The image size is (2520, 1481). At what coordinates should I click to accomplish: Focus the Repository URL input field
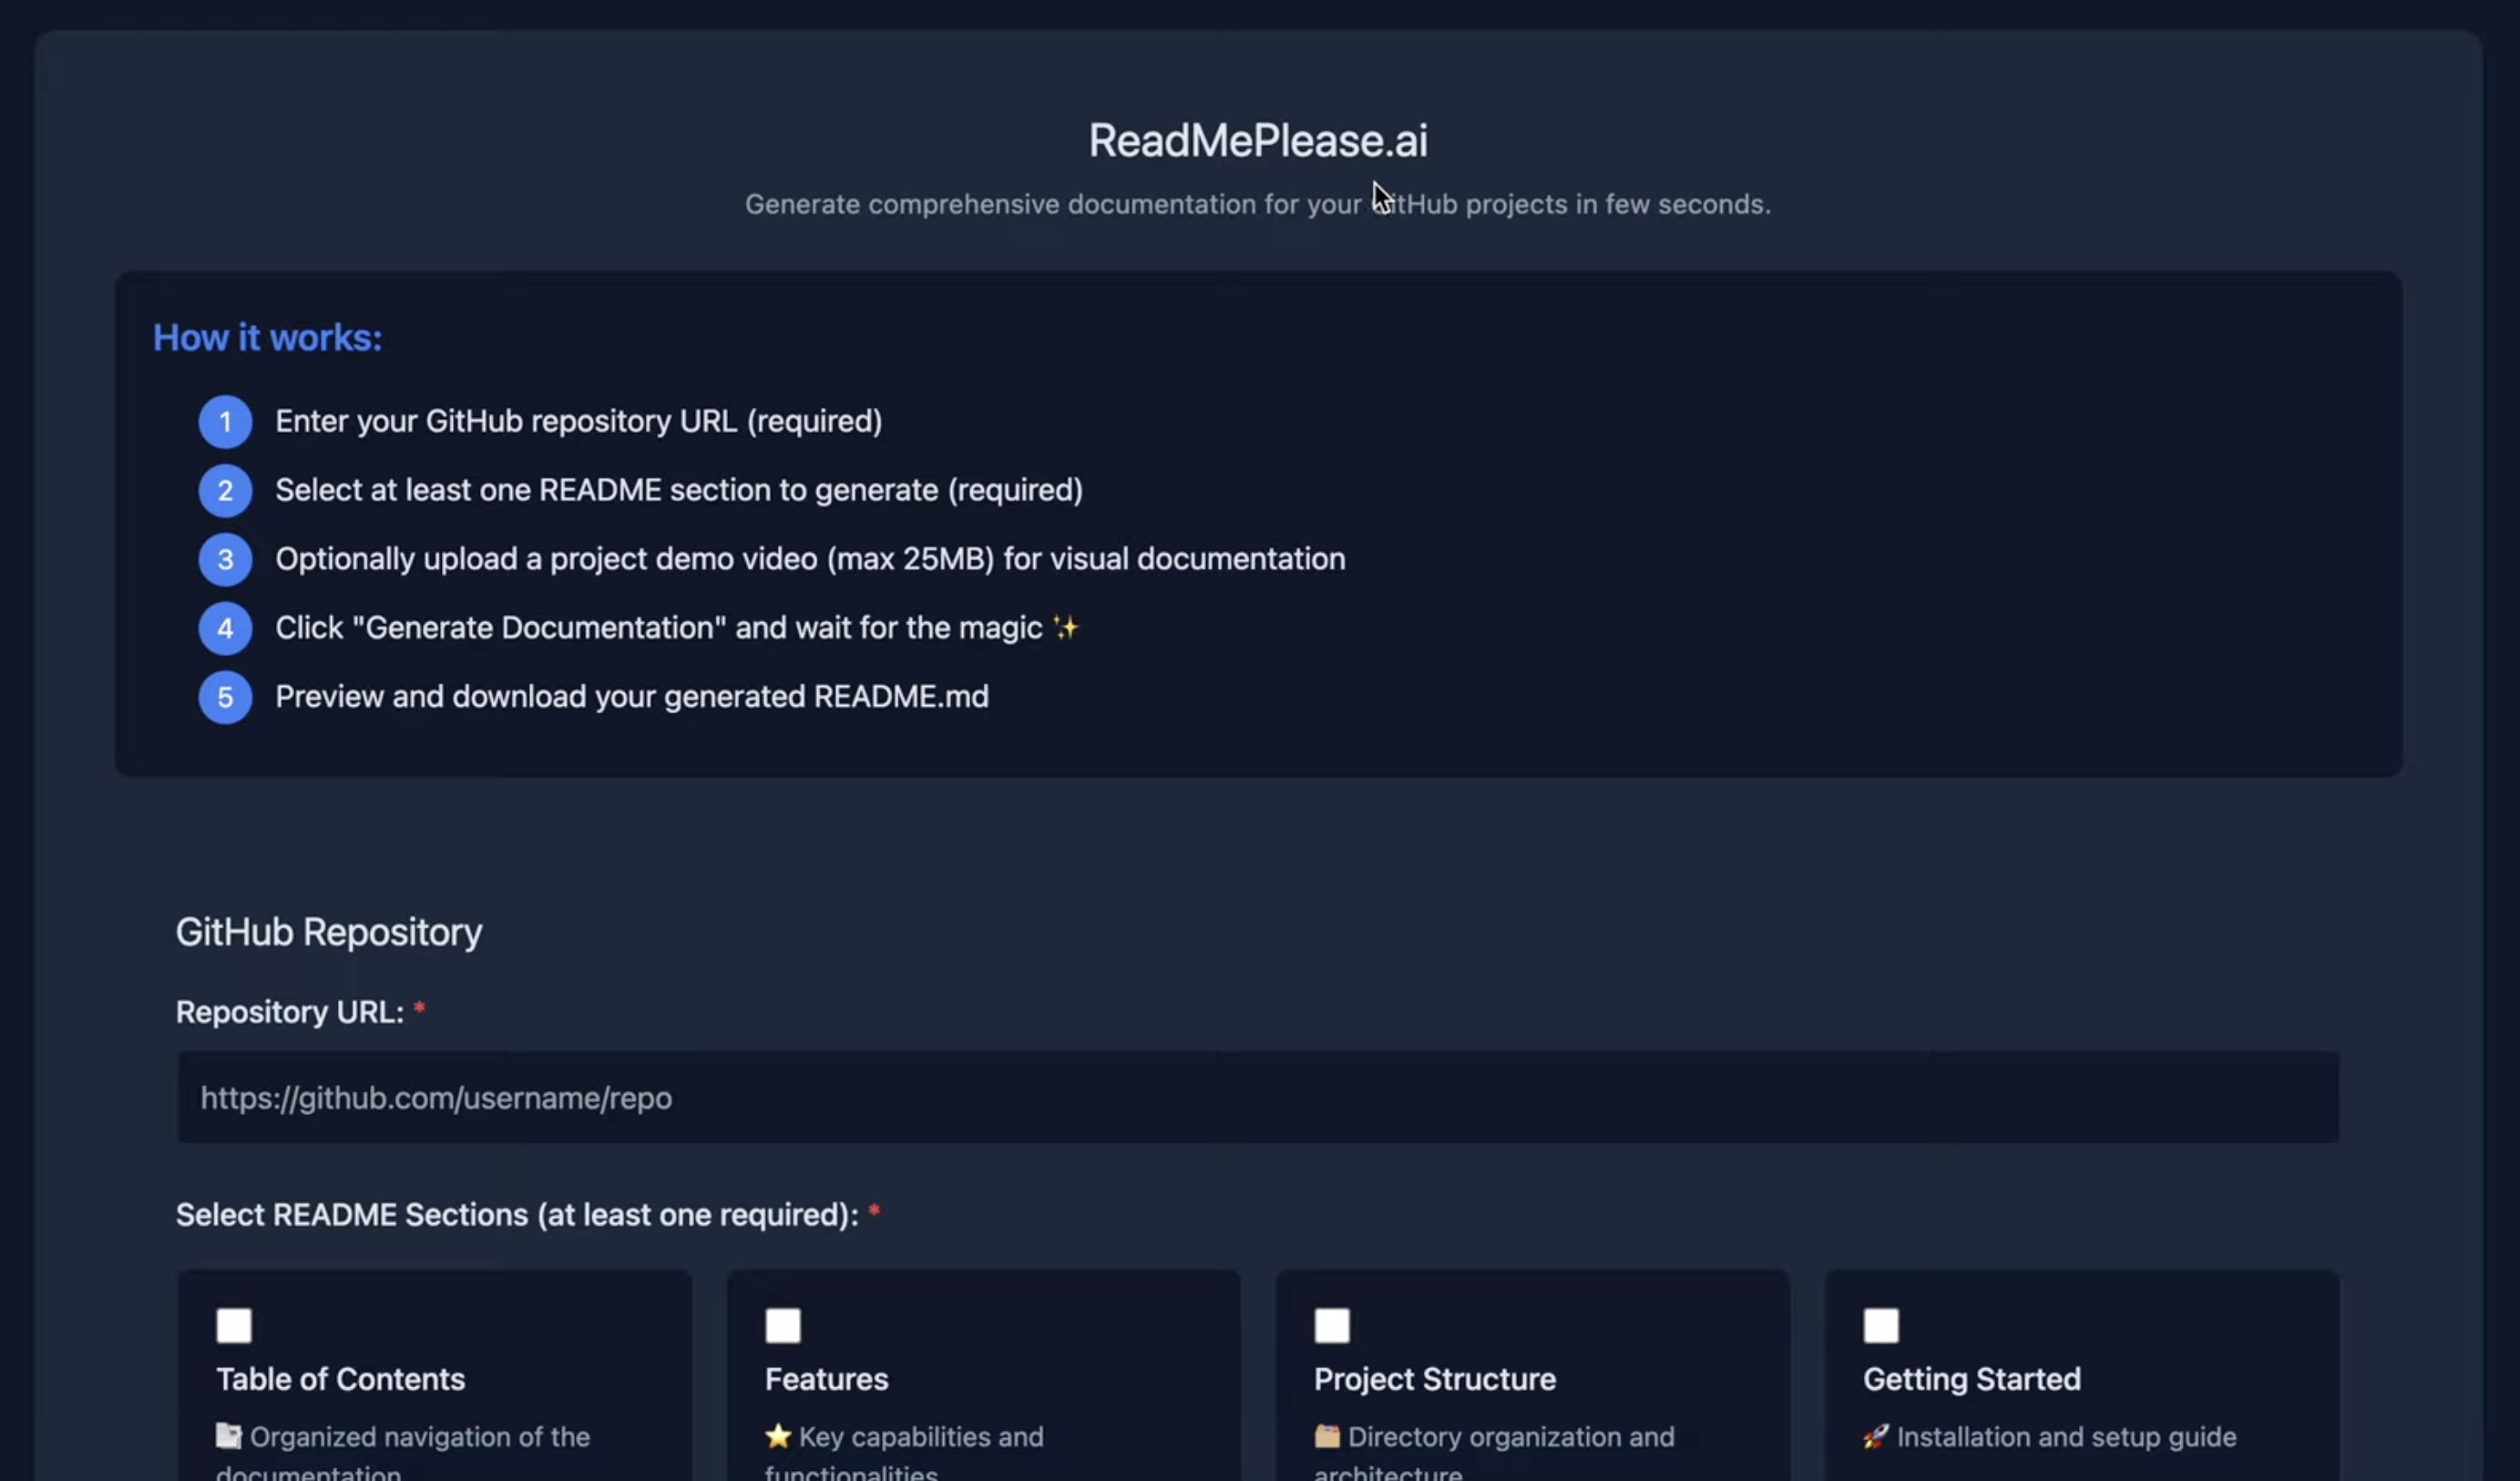click(x=1258, y=1098)
